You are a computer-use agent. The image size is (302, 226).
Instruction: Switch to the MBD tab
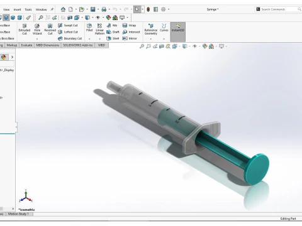(x=102, y=45)
